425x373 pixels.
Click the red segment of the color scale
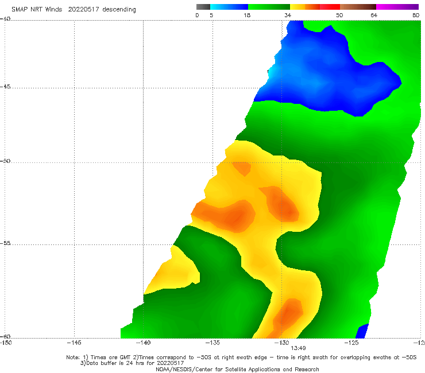click(x=330, y=7)
